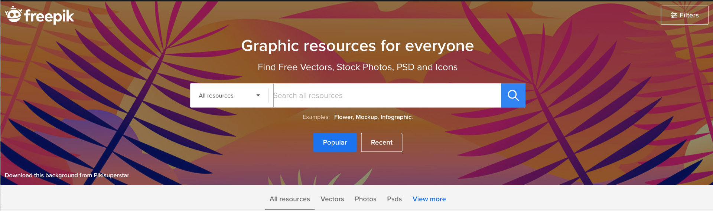The height and width of the screenshot is (211, 713).
Task: Click the Mockup example link
Action: click(367, 117)
